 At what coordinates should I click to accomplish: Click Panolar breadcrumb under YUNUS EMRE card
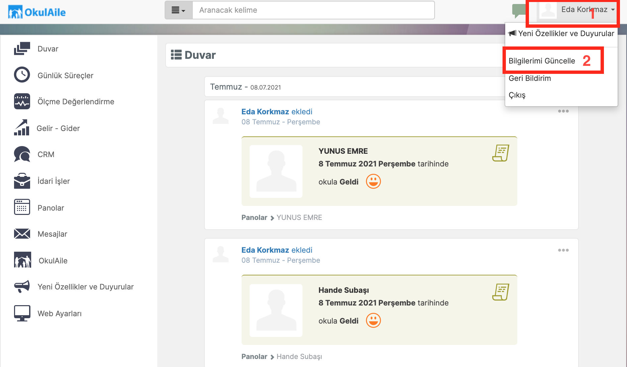click(x=254, y=218)
